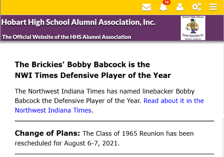Click the Hobart High School mascot logo
This screenshot has height=157, width=224.
(193, 28)
